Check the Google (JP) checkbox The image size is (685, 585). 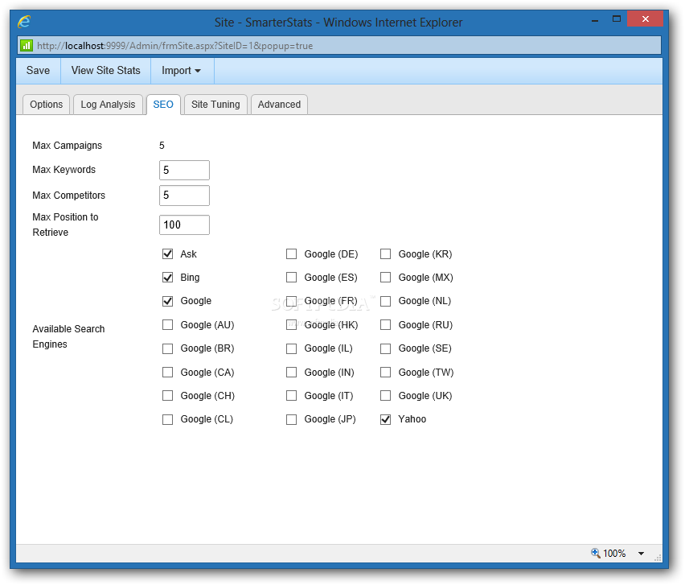291,419
